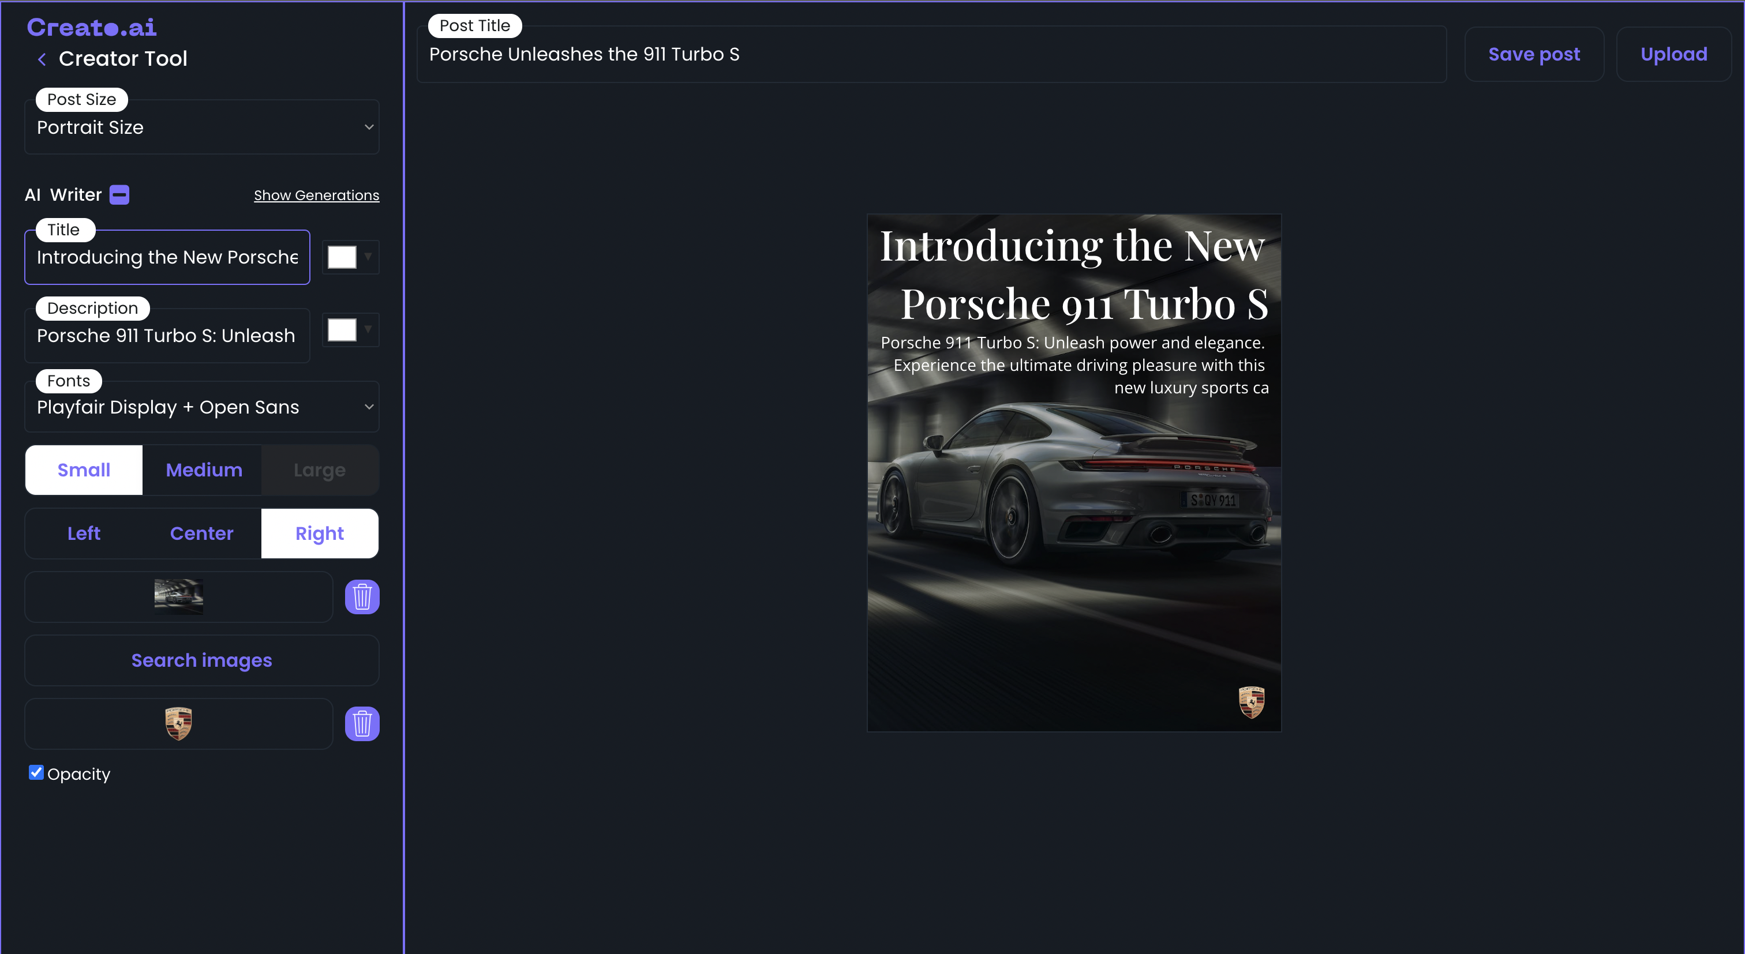1745x954 pixels.
Task: Click into the Description input field
Action: coord(167,336)
